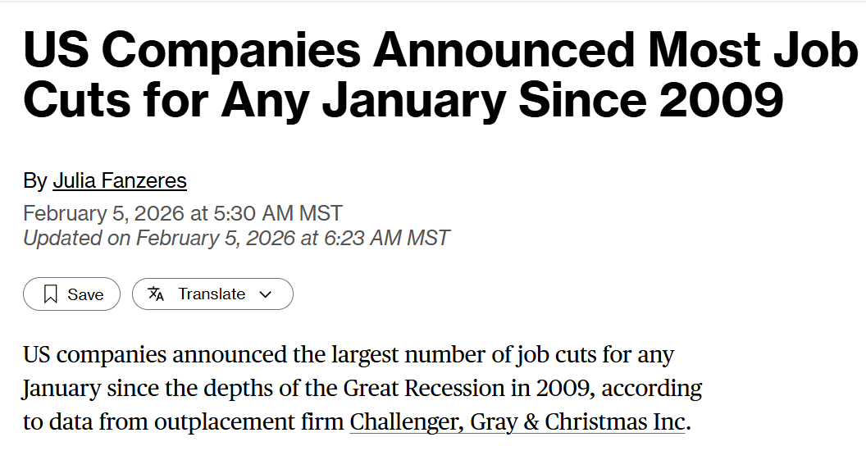Open the Translate menu label

(212, 294)
